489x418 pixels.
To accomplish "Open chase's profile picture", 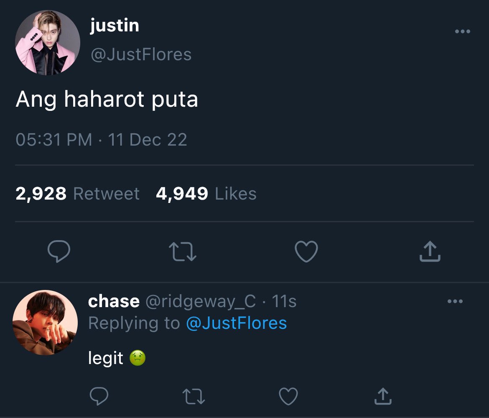I will pyautogui.click(x=45, y=323).
